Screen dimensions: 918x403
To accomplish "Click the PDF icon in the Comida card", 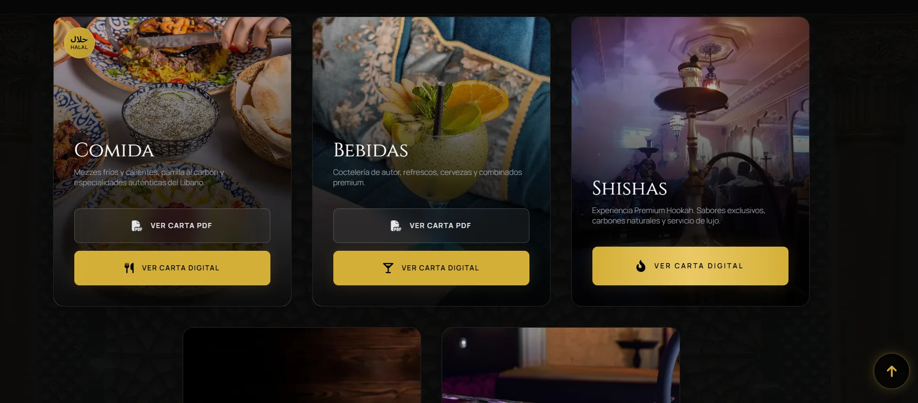I will [x=137, y=225].
